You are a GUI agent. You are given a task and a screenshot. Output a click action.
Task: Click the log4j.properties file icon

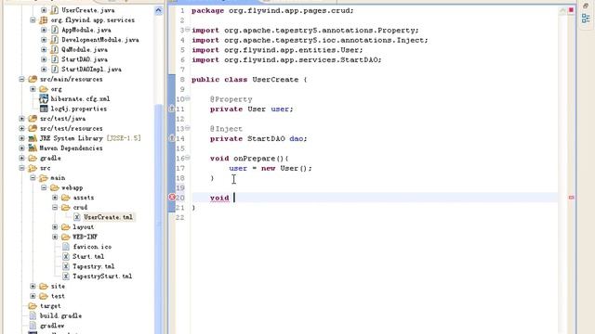coord(44,109)
